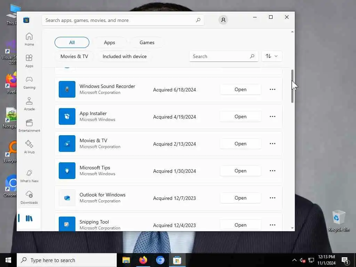Open the AI Hub section
356x267 pixels.
[x=29, y=147]
